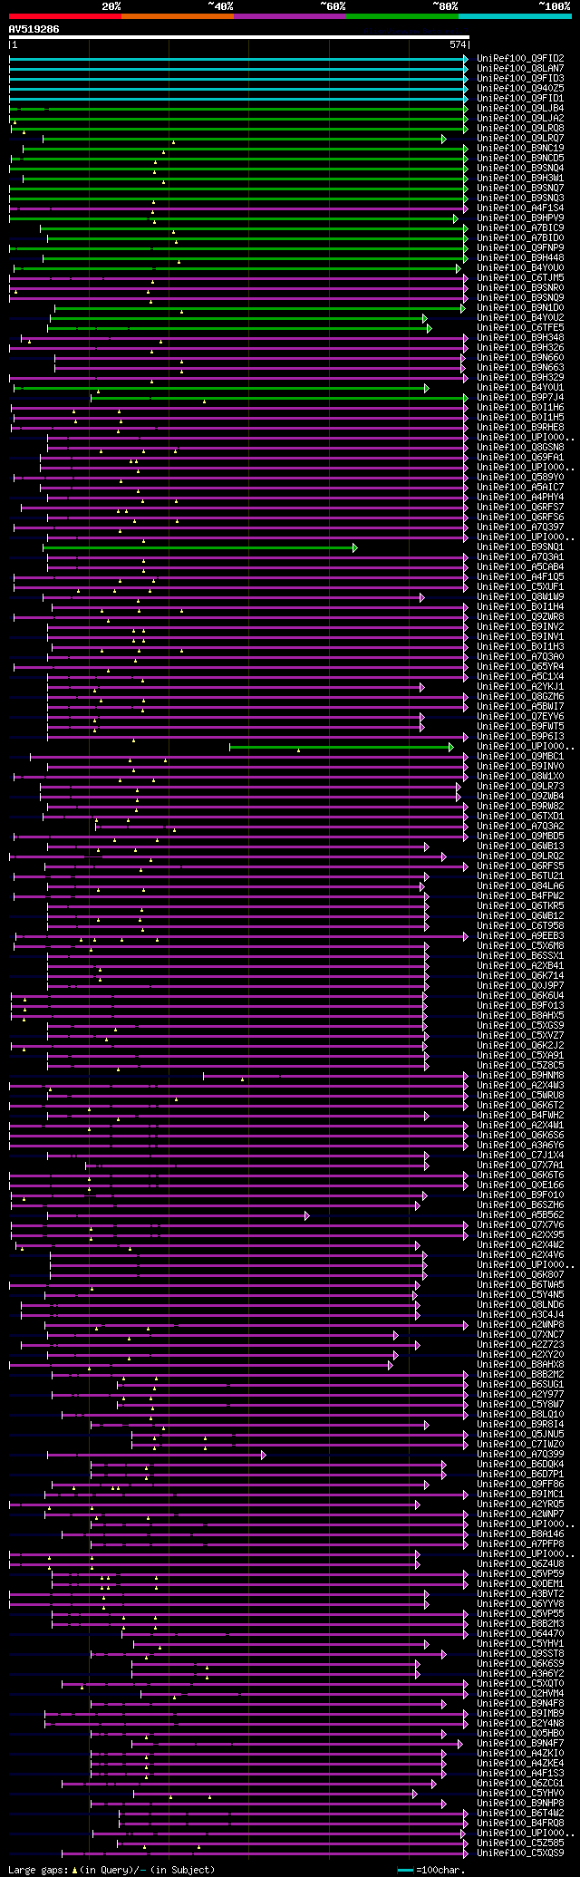Select label UniRef100_Q9ZWR8
The width and height of the screenshot is (580, 1877).
coord(520,617)
